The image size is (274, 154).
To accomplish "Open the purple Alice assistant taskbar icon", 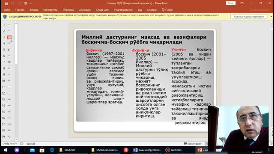I will click(x=17, y=150).
